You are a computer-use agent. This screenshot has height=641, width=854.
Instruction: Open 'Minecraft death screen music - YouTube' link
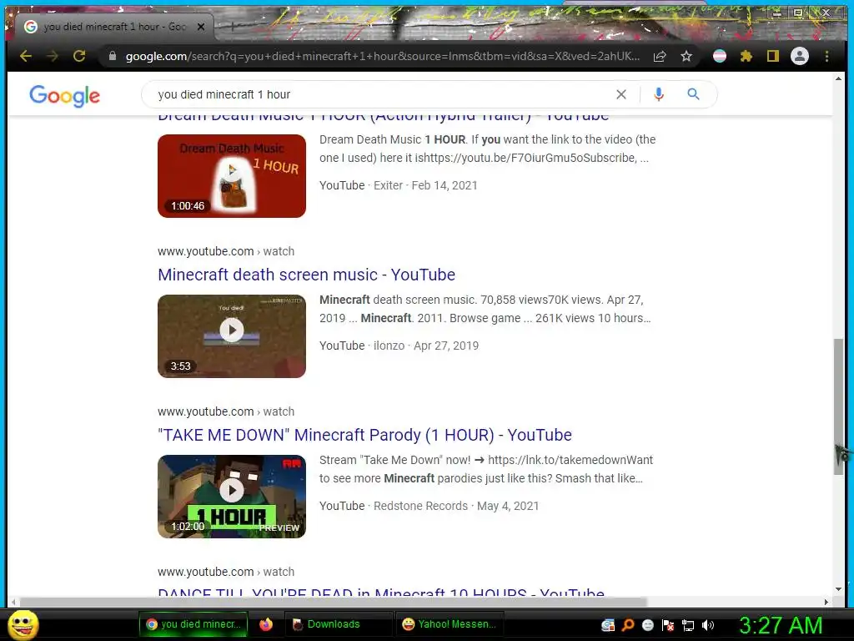pyautogui.click(x=306, y=275)
